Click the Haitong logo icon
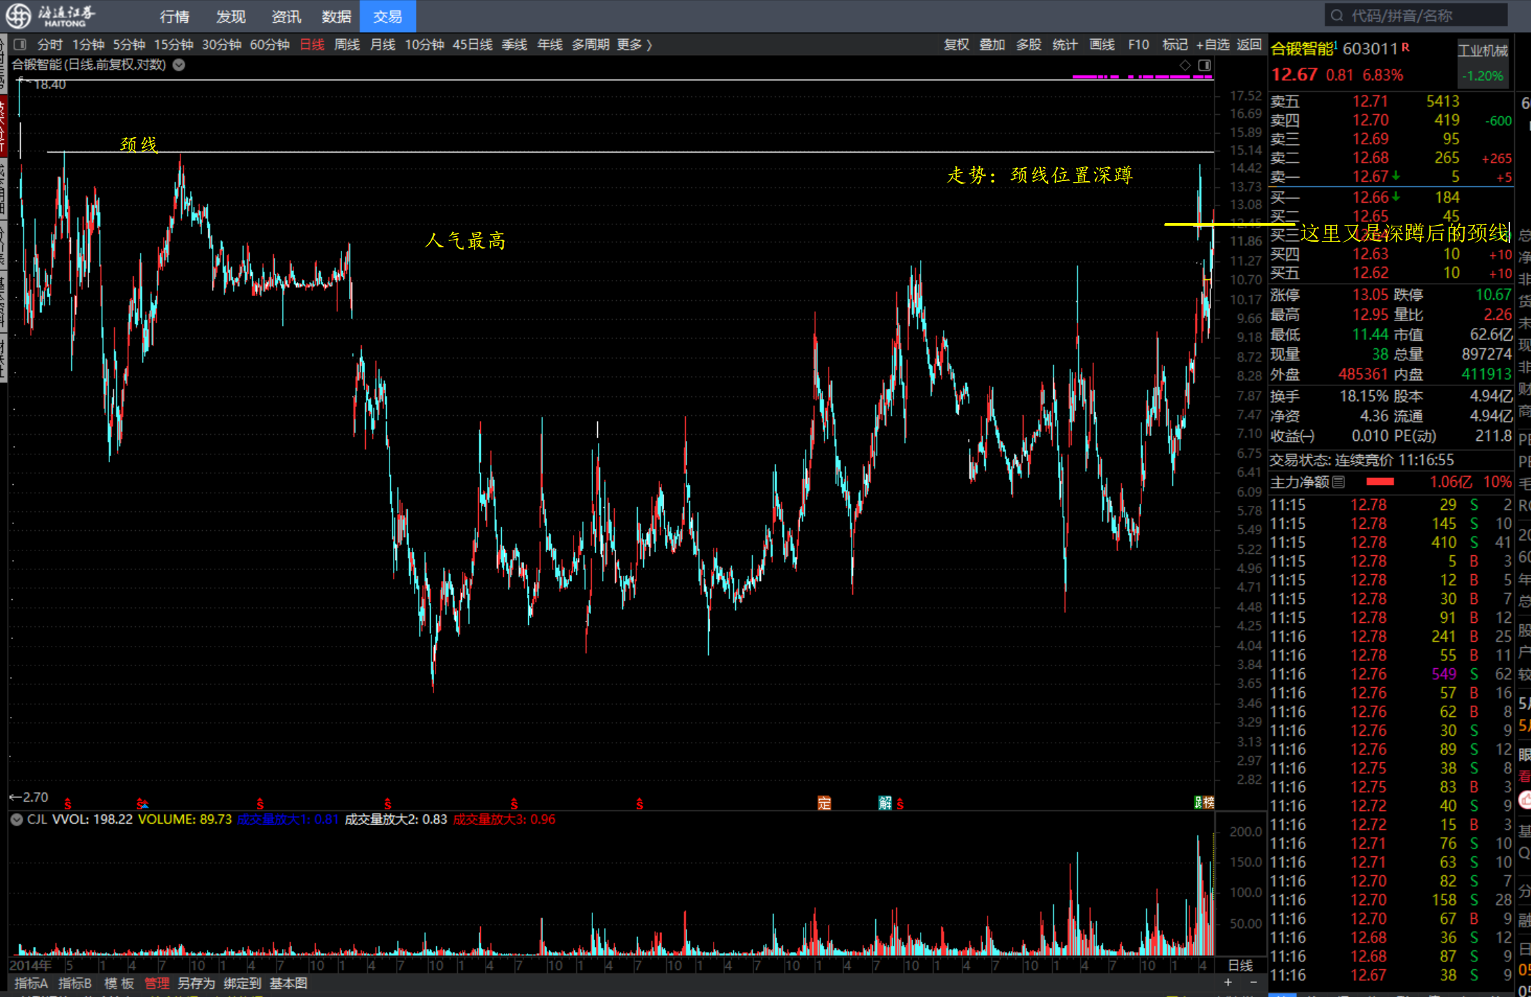The width and height of the screenshot is (1531, 997). click(x=19, y=15)
